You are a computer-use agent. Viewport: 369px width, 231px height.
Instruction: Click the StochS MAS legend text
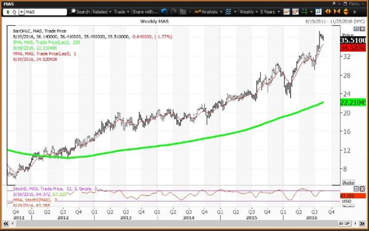coord(54,188)
